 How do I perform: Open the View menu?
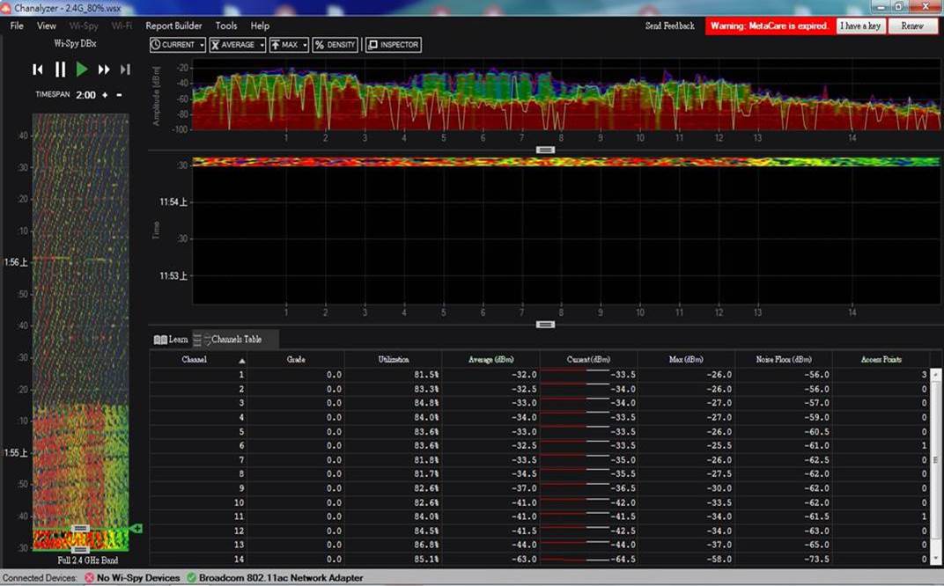pyautogui.click(x=47, y=26)
